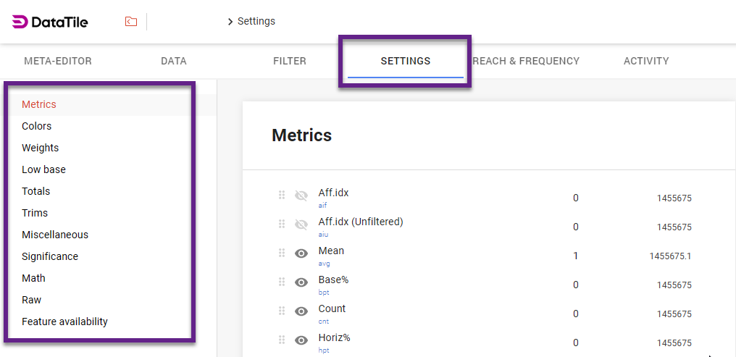Show the hidden Aff.idx metric

[301, 196]
